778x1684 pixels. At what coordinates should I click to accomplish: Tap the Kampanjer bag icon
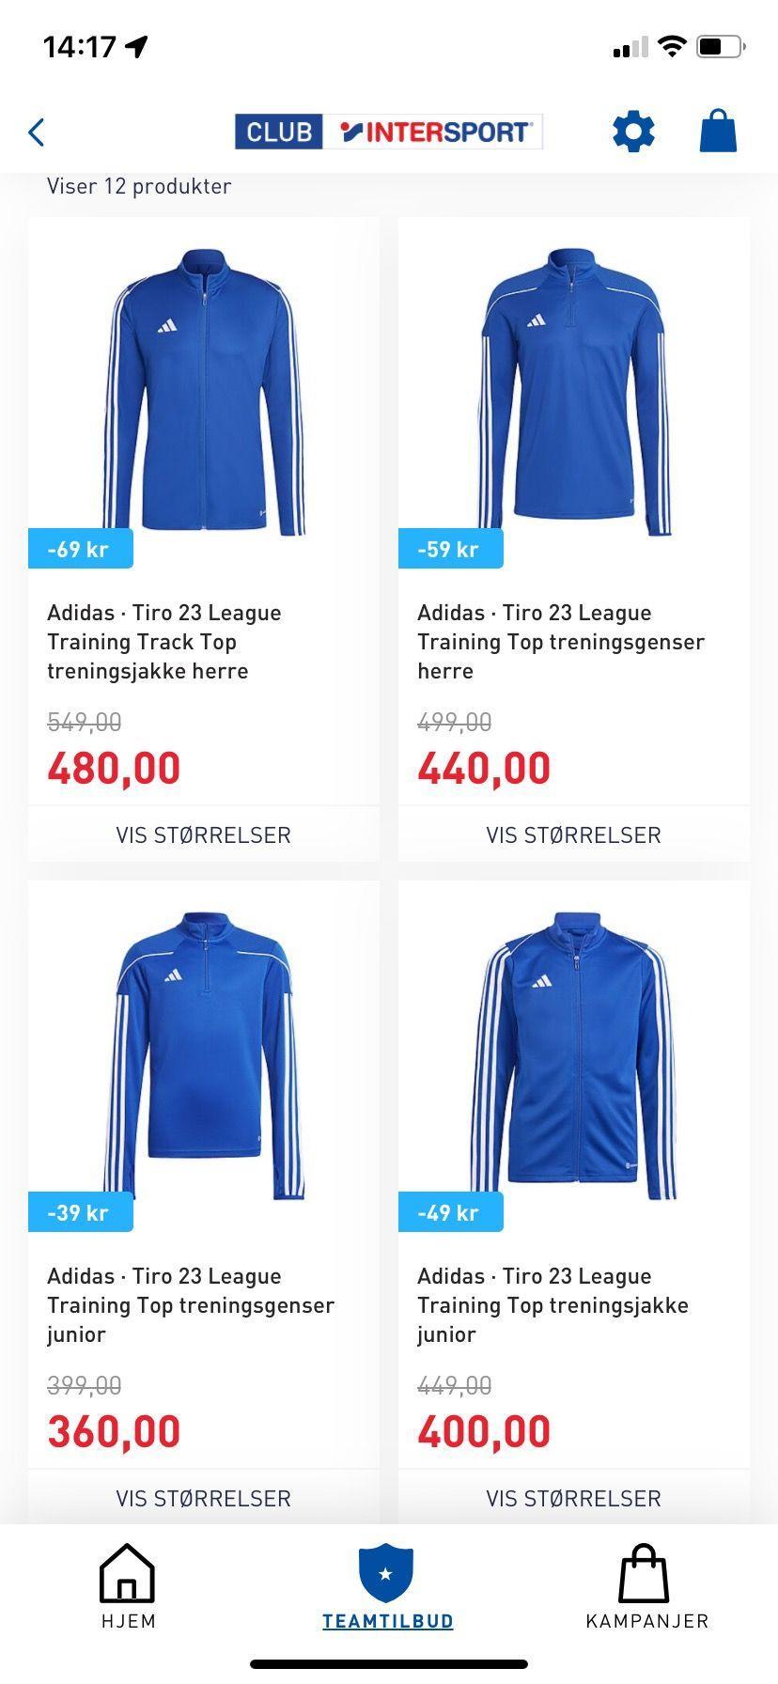(644, 1573)
